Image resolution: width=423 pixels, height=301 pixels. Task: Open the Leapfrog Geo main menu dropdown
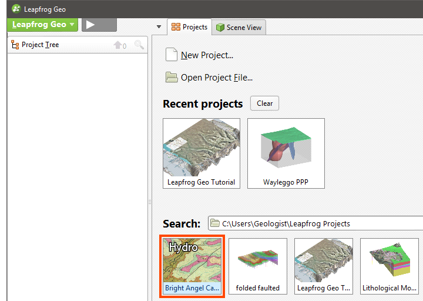(42, 25)
